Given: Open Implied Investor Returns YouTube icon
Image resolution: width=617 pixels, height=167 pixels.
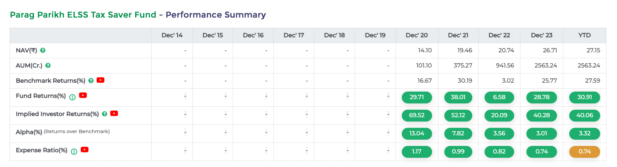Looking at the screenshot, I should [114, 113].
